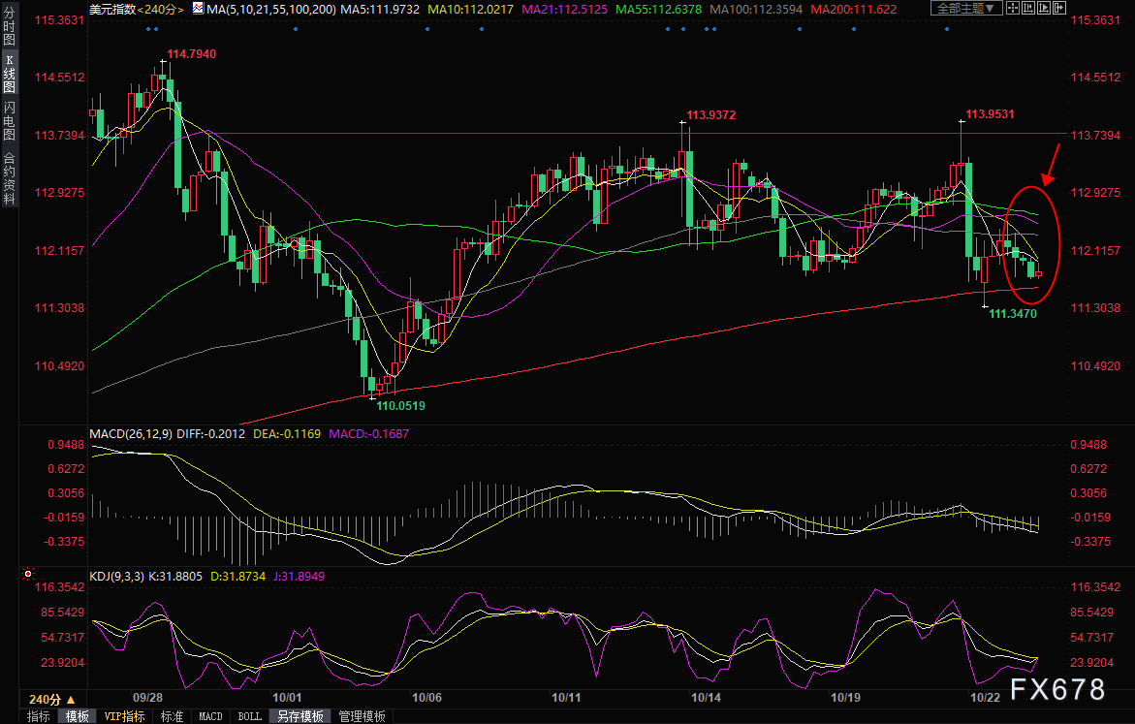Open 合约资料 contract info tab
Viewport: 1135px width, 724px height.
9,177
